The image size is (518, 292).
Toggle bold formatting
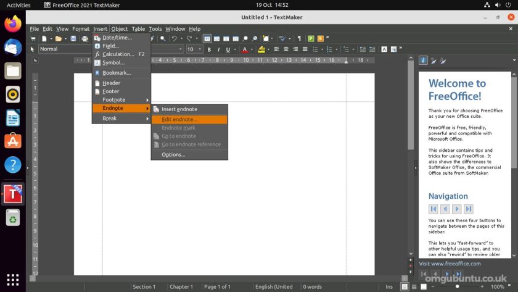pyautogui.click(x=209, y=49)
